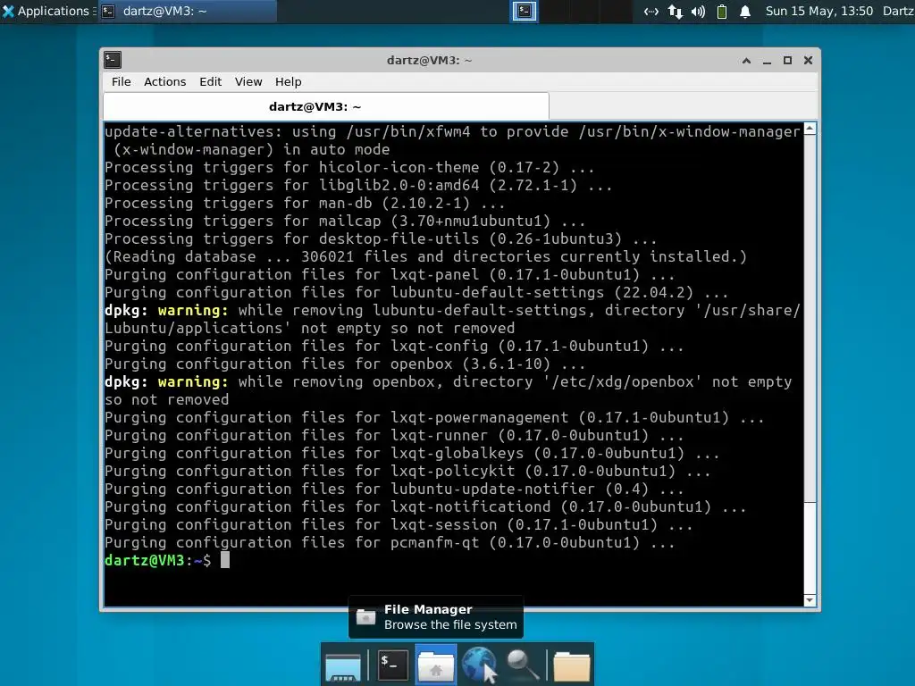
Task: Close the terminal window
Action: [808, 60]
